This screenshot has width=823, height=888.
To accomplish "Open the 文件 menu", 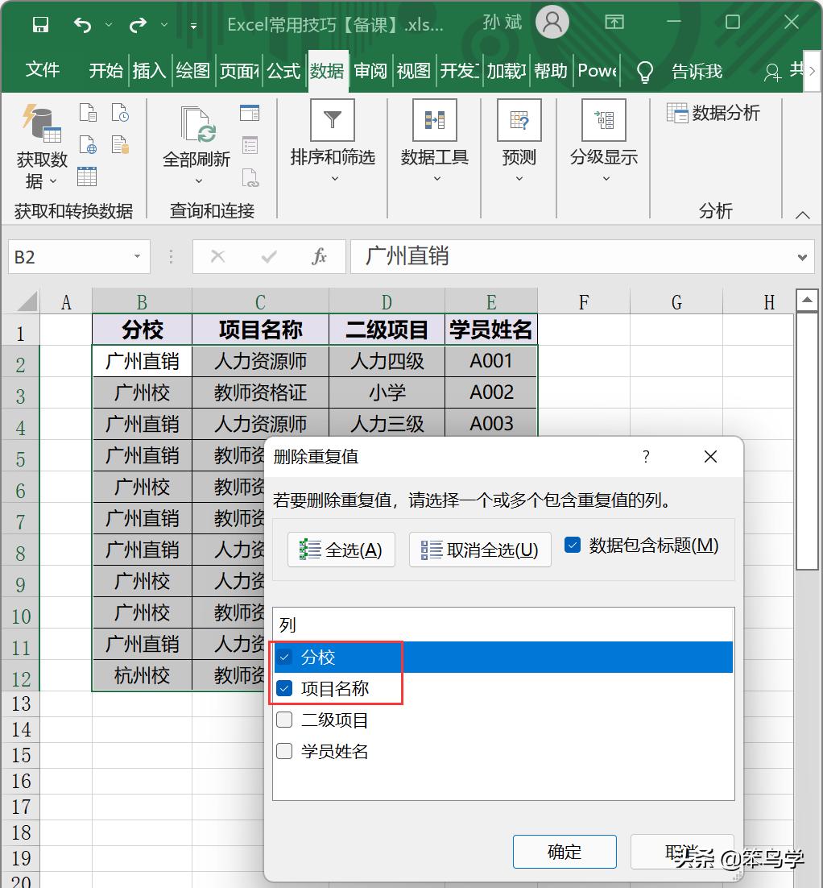I will click(43, 71).
